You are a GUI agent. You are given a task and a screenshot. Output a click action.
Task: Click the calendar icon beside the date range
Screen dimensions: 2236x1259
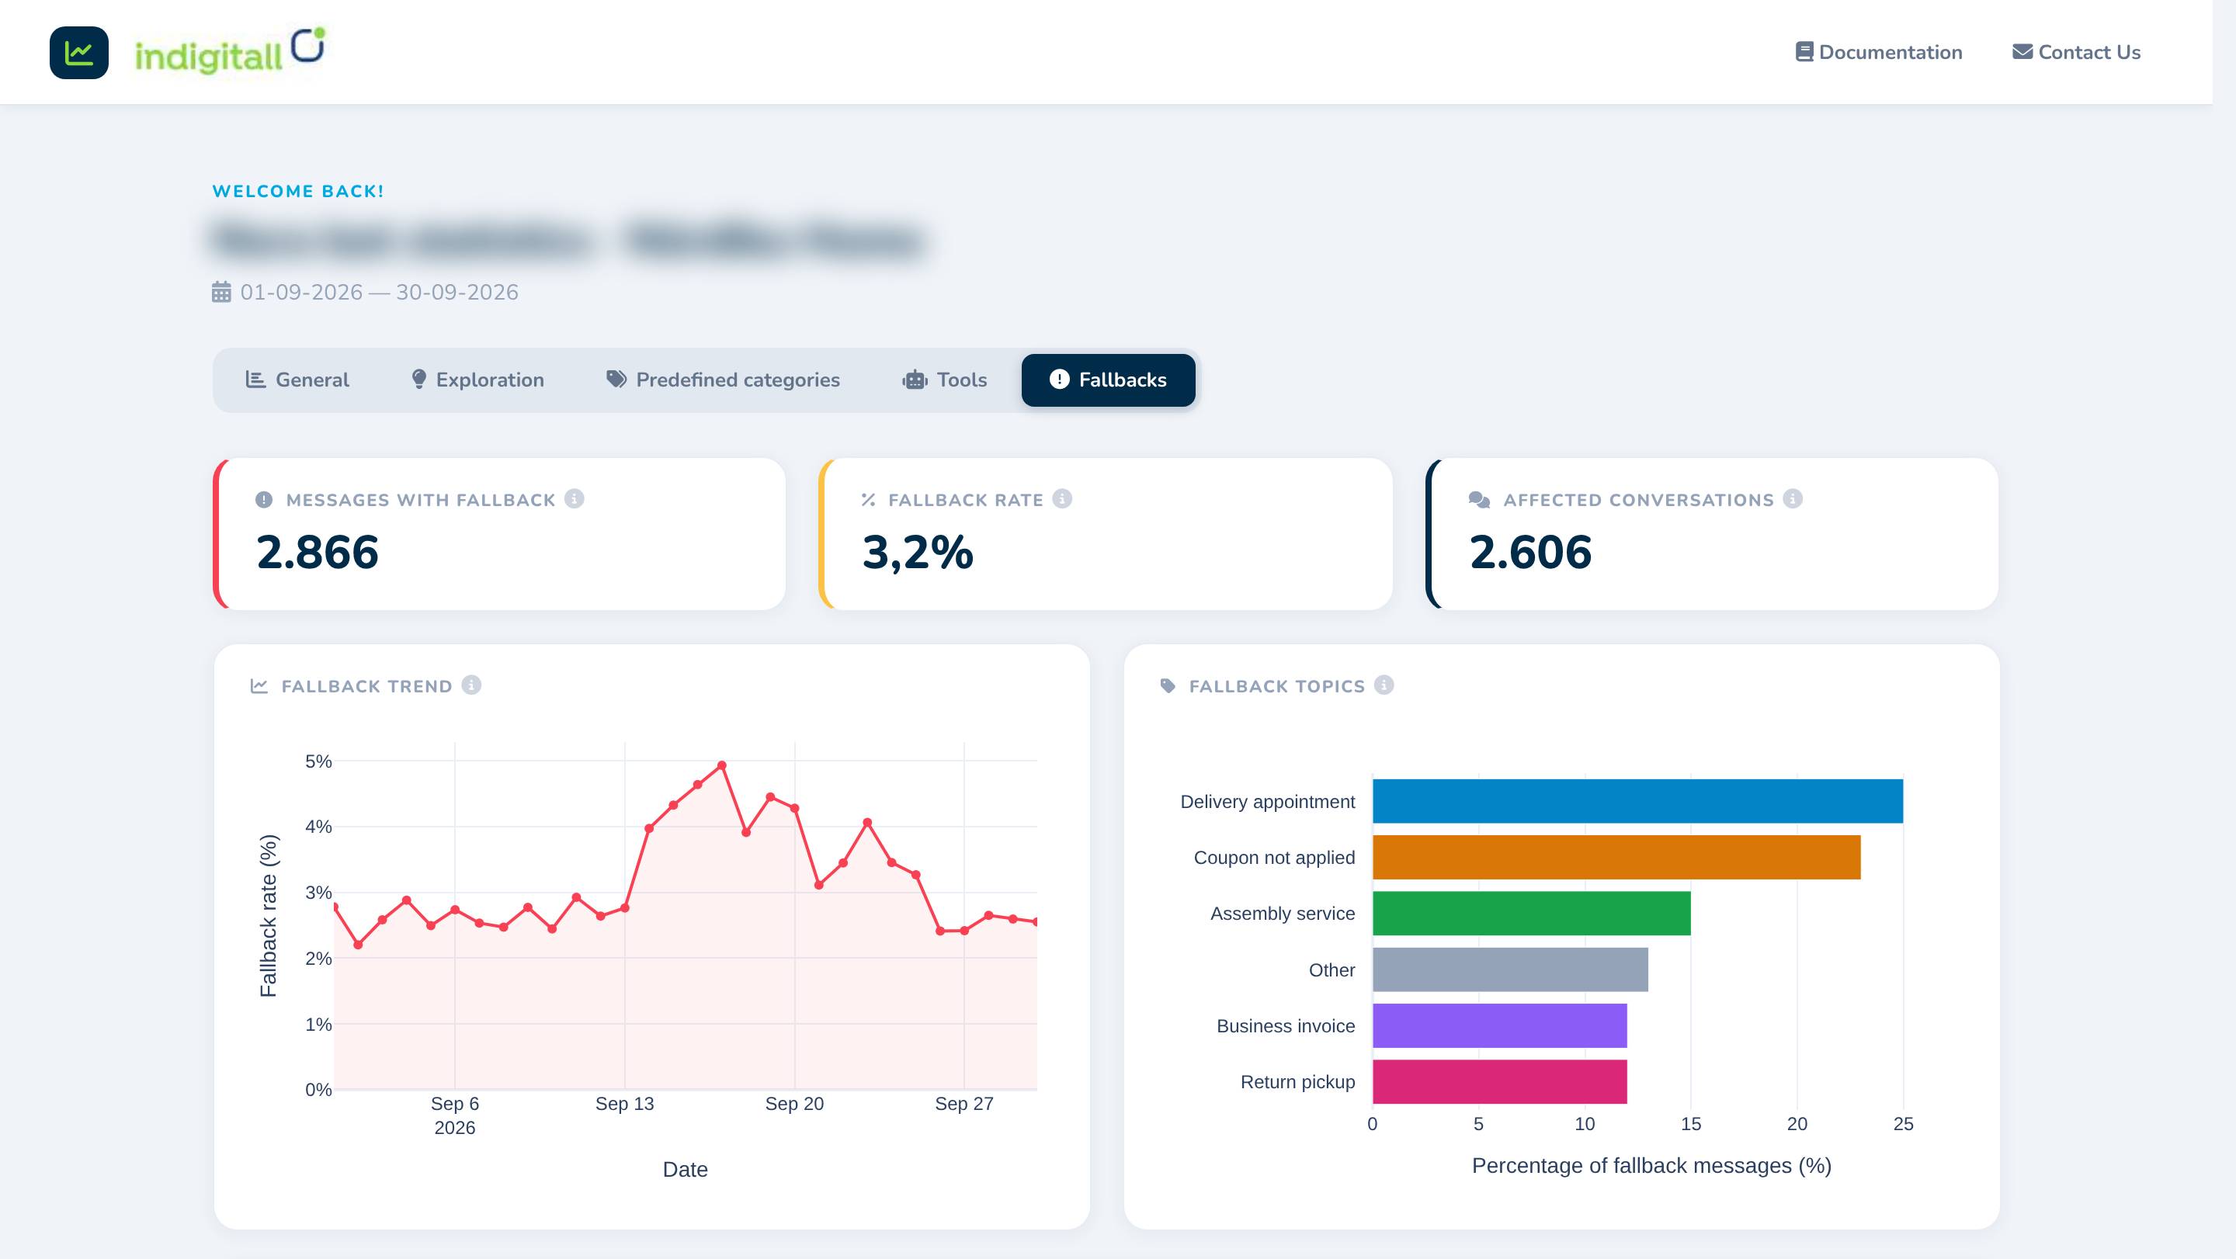[x=221, y=292]
